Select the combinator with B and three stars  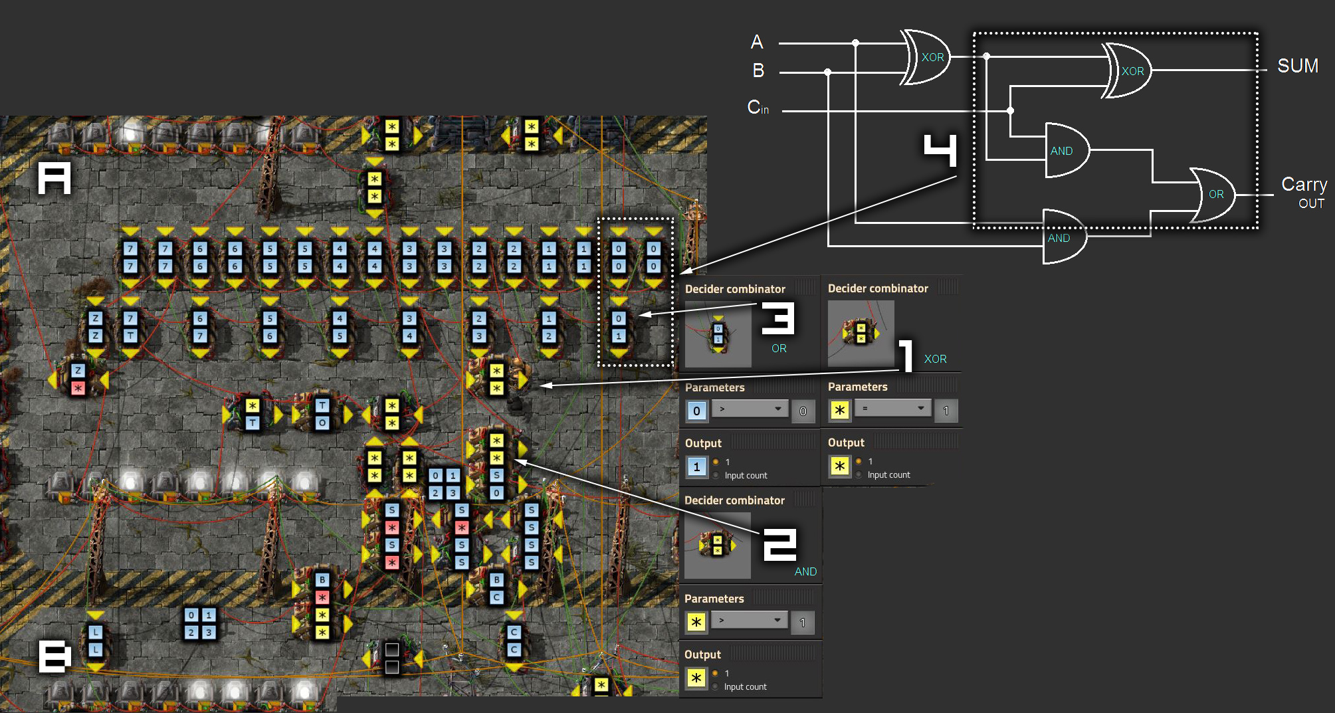pyautogui.click(x=322, y=605)
